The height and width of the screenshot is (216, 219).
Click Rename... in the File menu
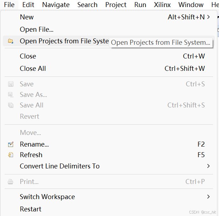tap(34, 144)
